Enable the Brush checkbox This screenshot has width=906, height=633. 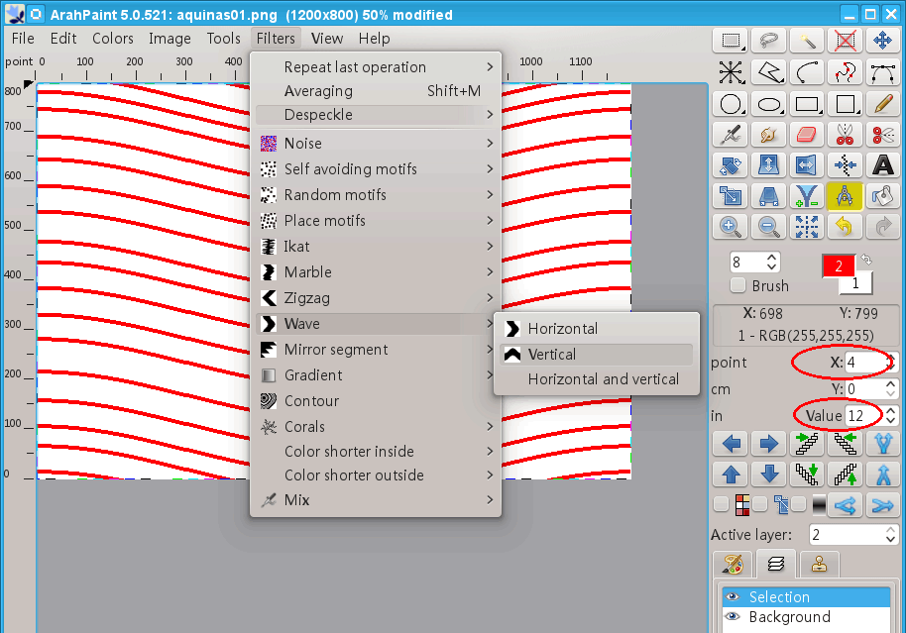coord(737,285)
